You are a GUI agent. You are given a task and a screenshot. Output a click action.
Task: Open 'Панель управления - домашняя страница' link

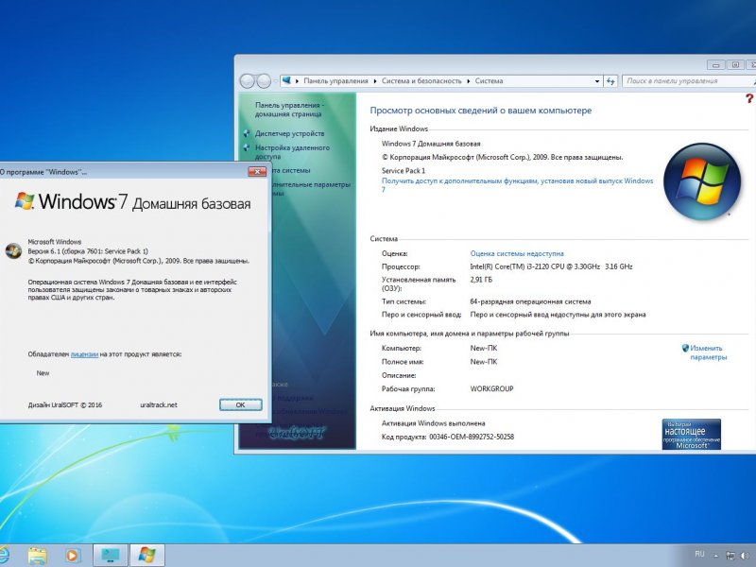pos(289,110)
